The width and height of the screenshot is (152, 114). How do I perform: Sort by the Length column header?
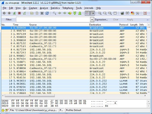pyautogui.click(x=134, y=25)
